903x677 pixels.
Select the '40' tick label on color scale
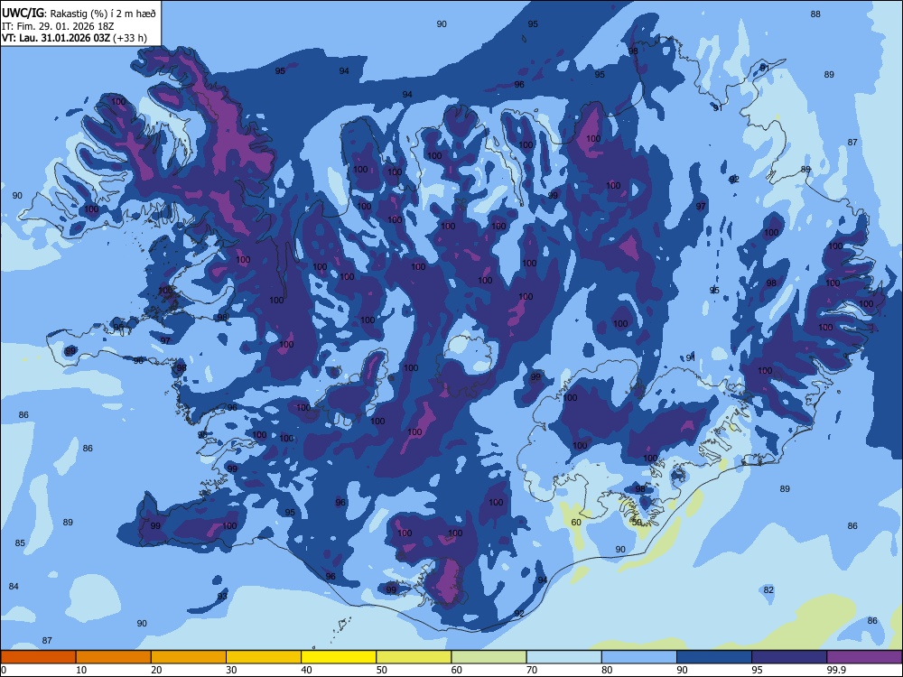[306, 670]
